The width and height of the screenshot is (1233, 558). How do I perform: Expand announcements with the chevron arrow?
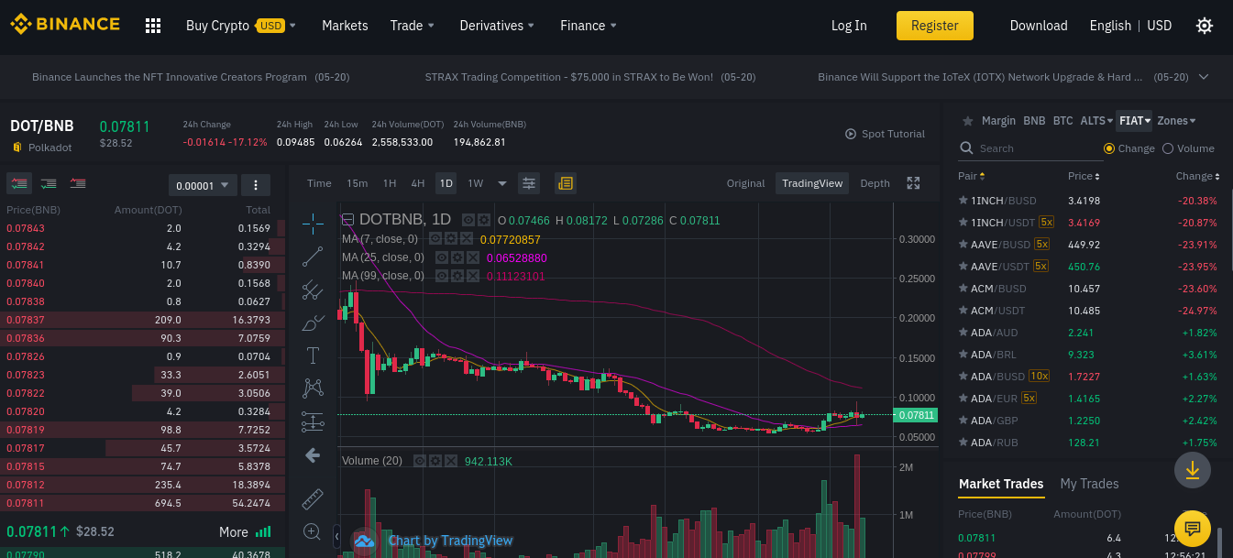click(x=1204, y=77)
